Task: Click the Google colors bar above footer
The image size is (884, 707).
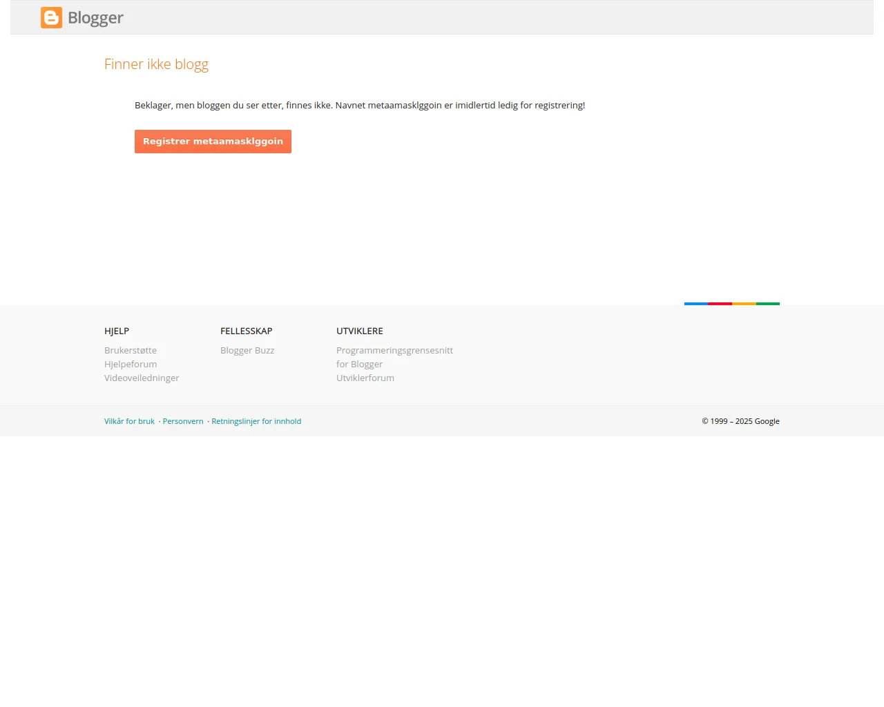Action: coord(731,302)
